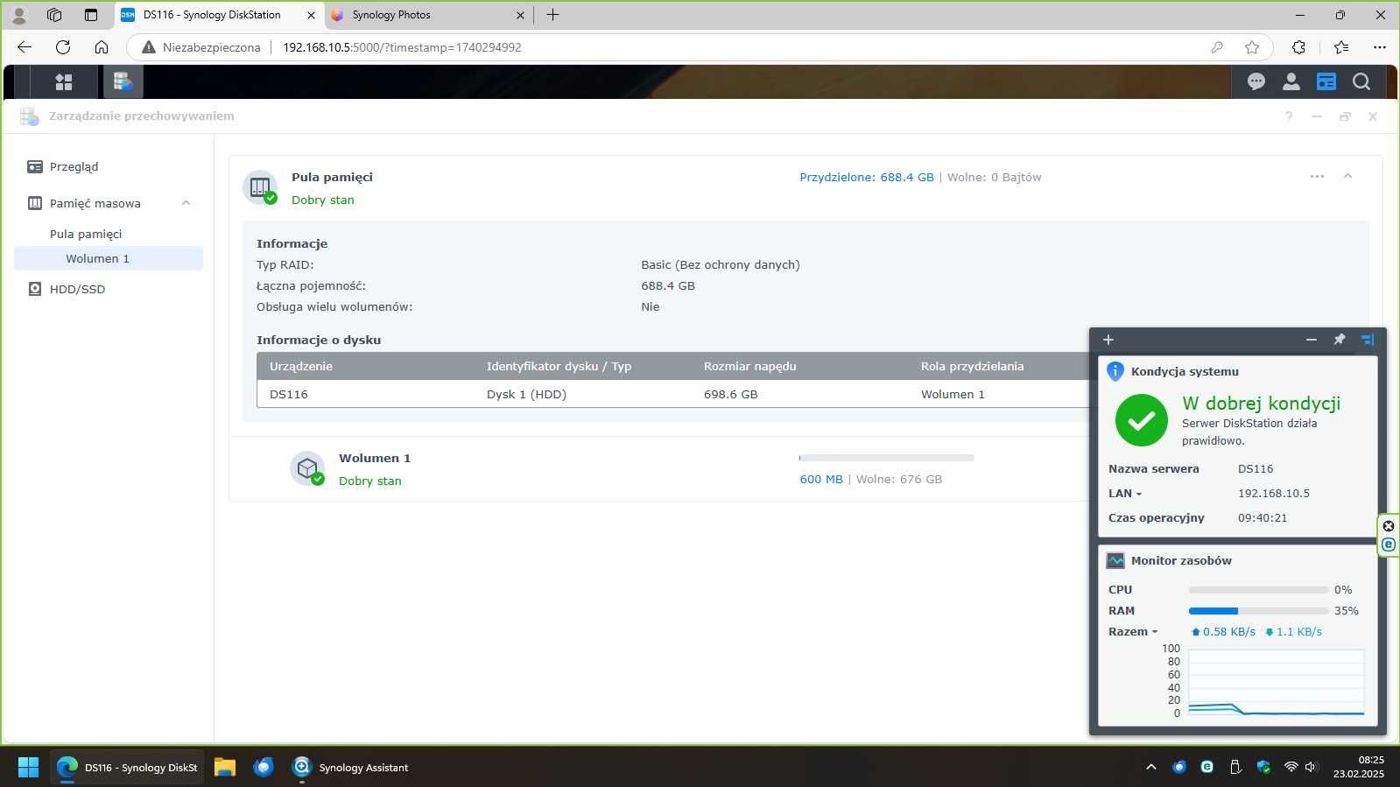Open the clock and date in the taskbar
The width and height of the screenshot is (1400, 787).
[1359, 767]
